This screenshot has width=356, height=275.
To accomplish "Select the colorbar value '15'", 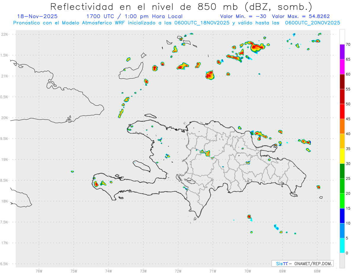I will (348, 208).
